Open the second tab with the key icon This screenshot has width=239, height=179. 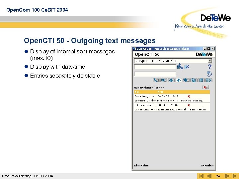point(164,80)
